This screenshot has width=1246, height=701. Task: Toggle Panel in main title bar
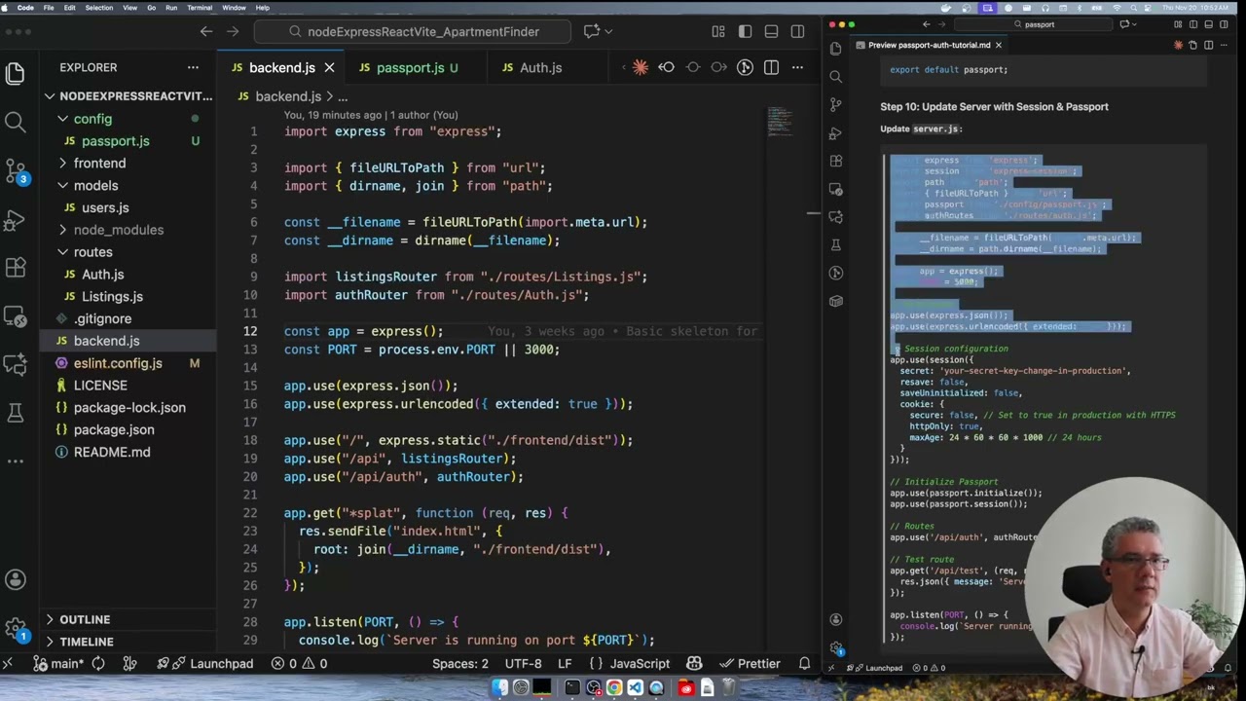coord(771,31)
